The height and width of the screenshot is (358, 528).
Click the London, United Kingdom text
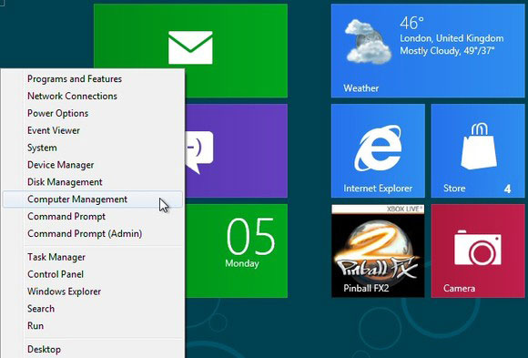[x=452, y=38]
